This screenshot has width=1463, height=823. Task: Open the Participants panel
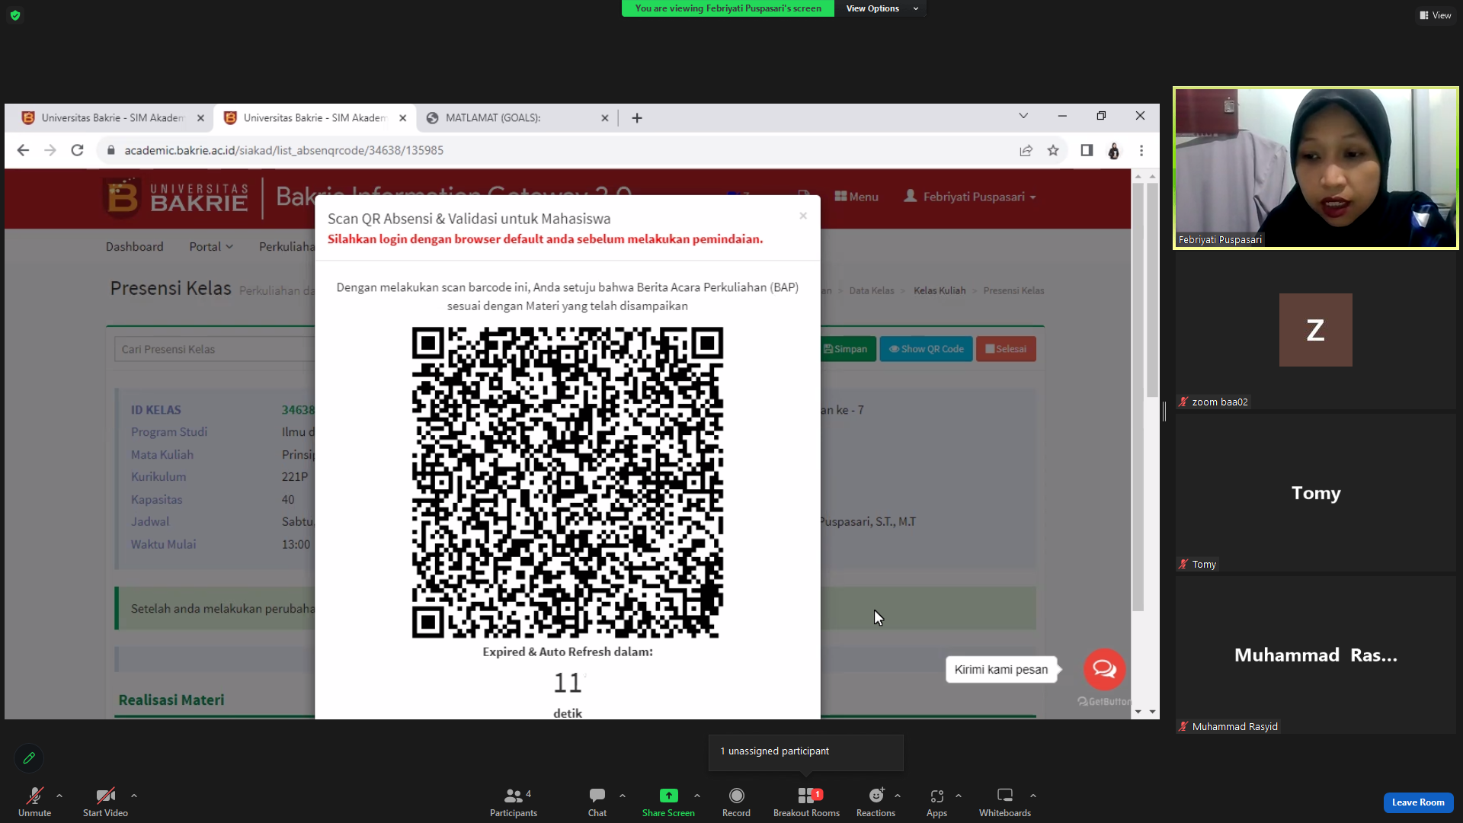(x=514, y=802)
